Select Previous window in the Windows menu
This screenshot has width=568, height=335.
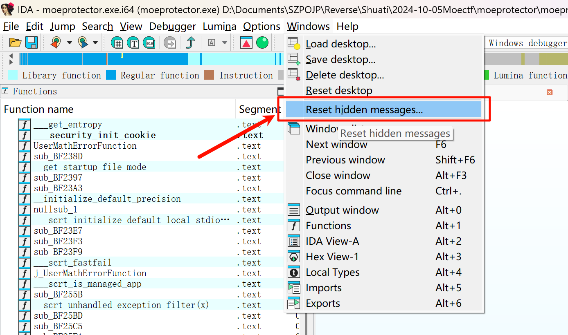[384, 160]
